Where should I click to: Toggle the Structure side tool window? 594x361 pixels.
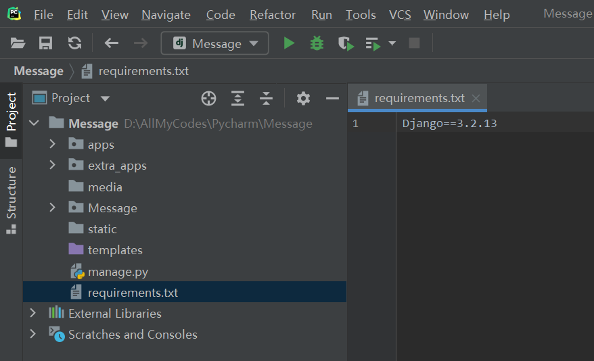pyautogui.click(x=12, y=199)
